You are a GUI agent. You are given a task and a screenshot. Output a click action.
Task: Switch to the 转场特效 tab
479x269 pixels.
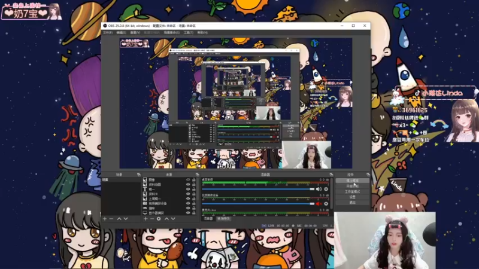point(223,219)
